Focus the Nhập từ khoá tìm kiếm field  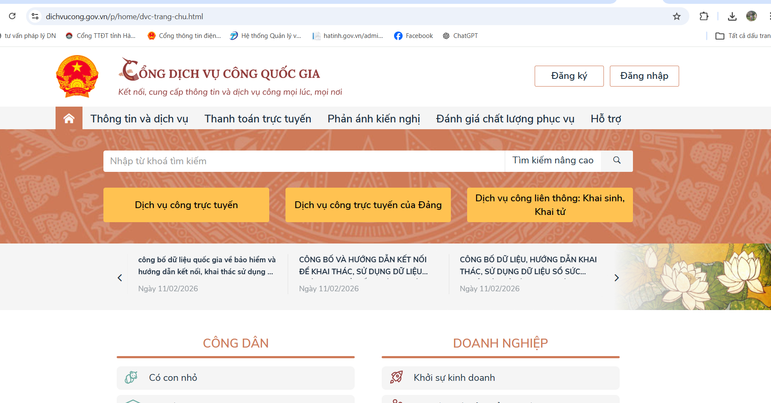click(x=303, y=161)
